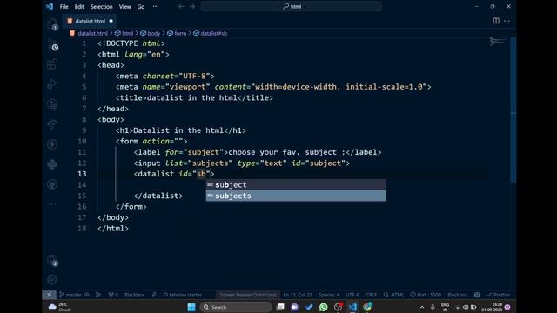The image size is (557, 313).
Task: Open the Extensions view icon
Action: click(x=52, y=64)
